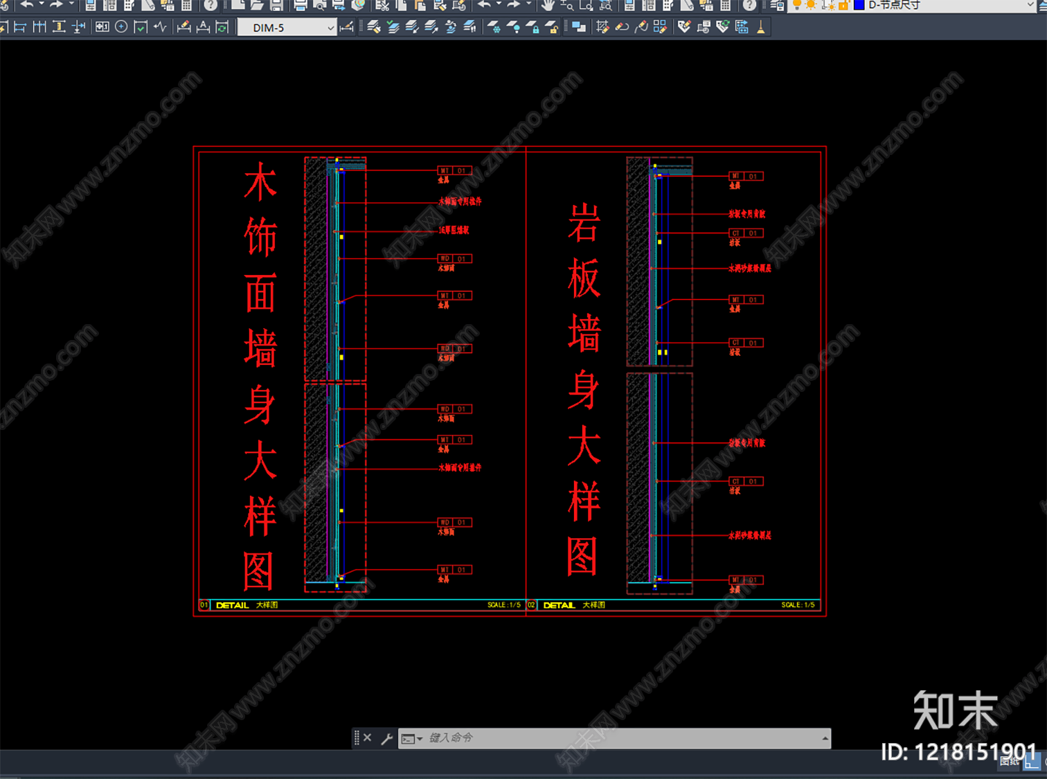
Task: Click the print preview icon
Action: tap(320, 5)
